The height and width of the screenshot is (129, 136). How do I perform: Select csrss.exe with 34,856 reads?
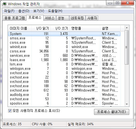(x=64, y=51)
